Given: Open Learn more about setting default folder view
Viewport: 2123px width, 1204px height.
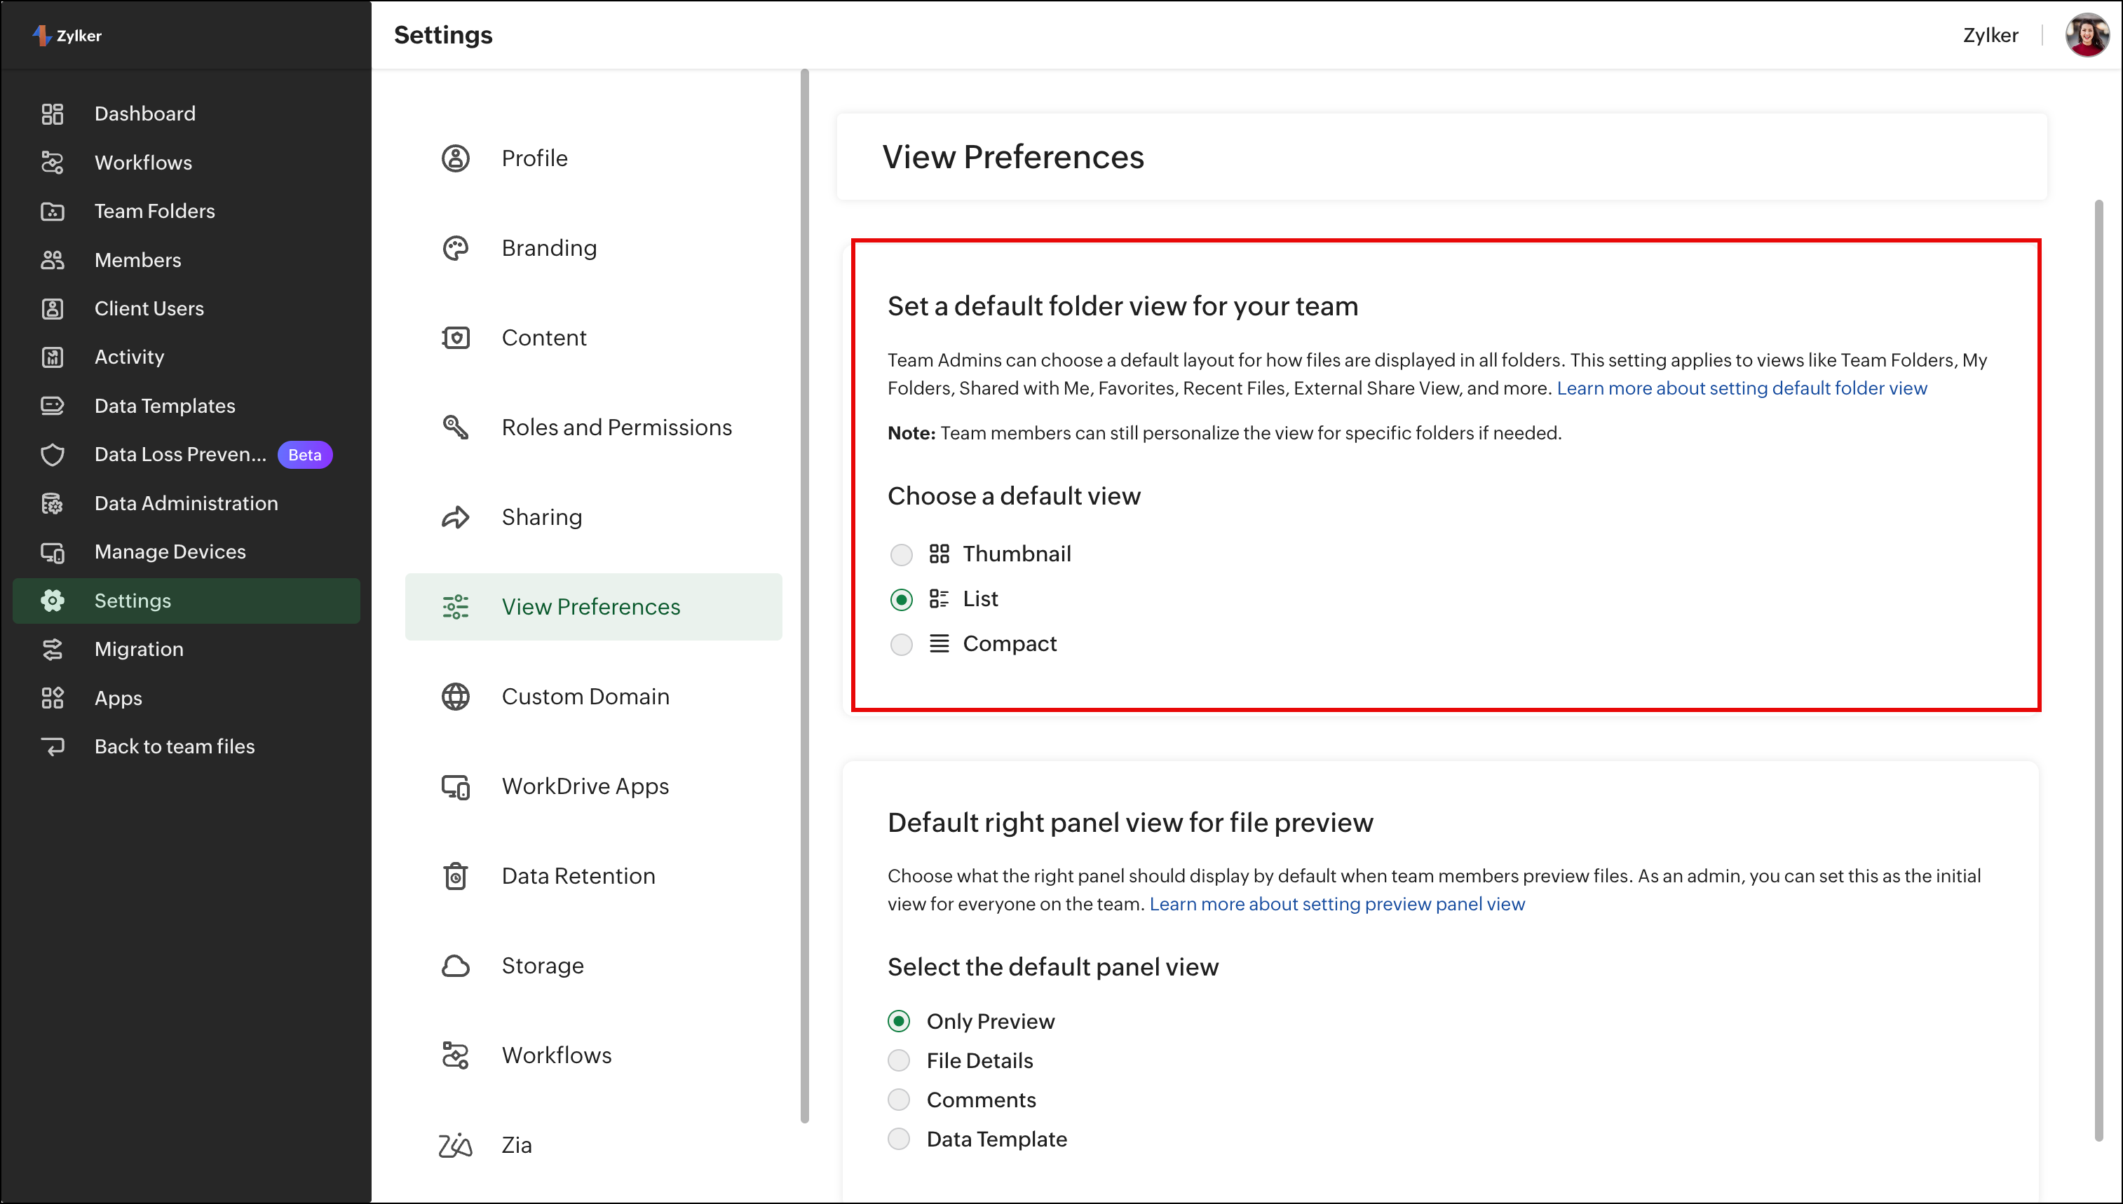Looking at the screenshot, I should pos(1741,388).
